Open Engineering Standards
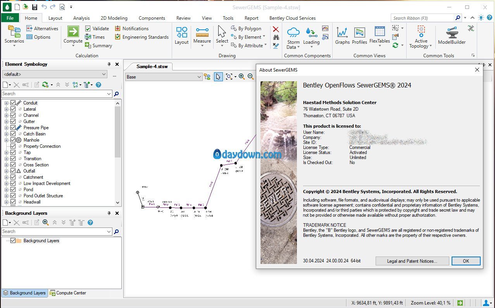This screenshot has height=308, width=495. coord(141,37)
